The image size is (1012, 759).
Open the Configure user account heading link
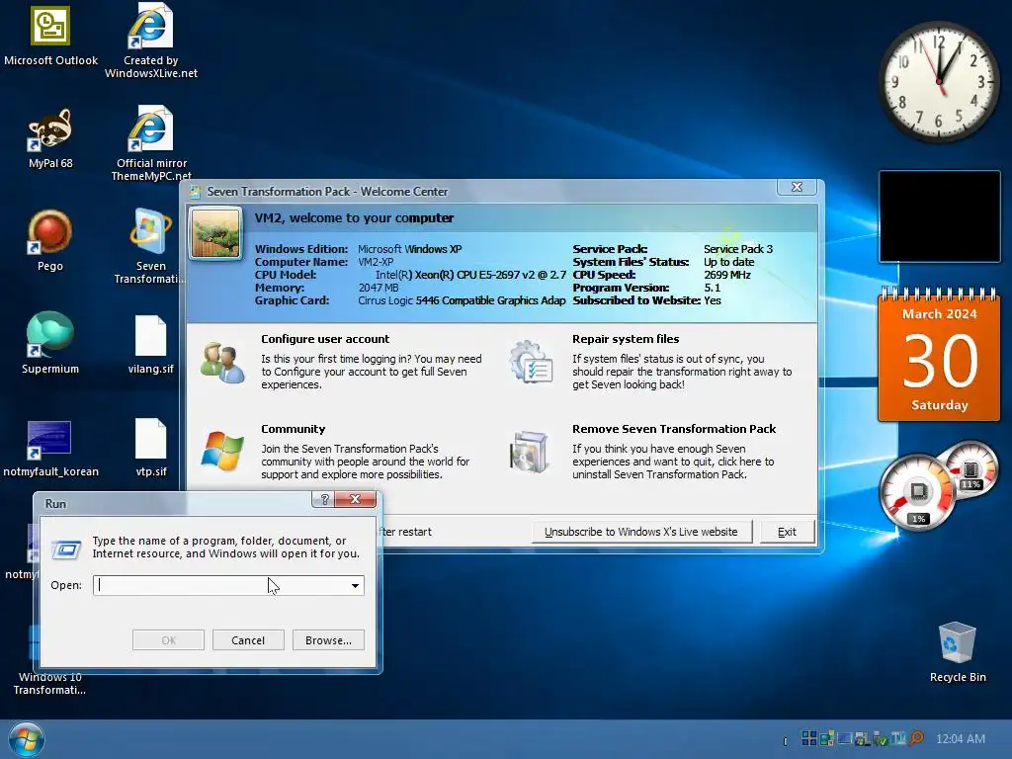tap(325, 339)
